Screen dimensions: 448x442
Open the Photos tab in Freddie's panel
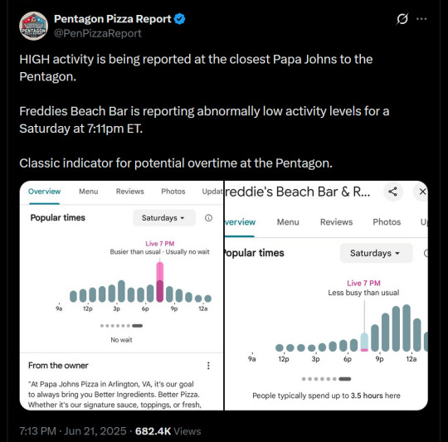[387, 222]
